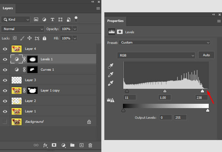Select the black output level slider
This screenshot has width=222, height=152.
[x=123, y=110]
